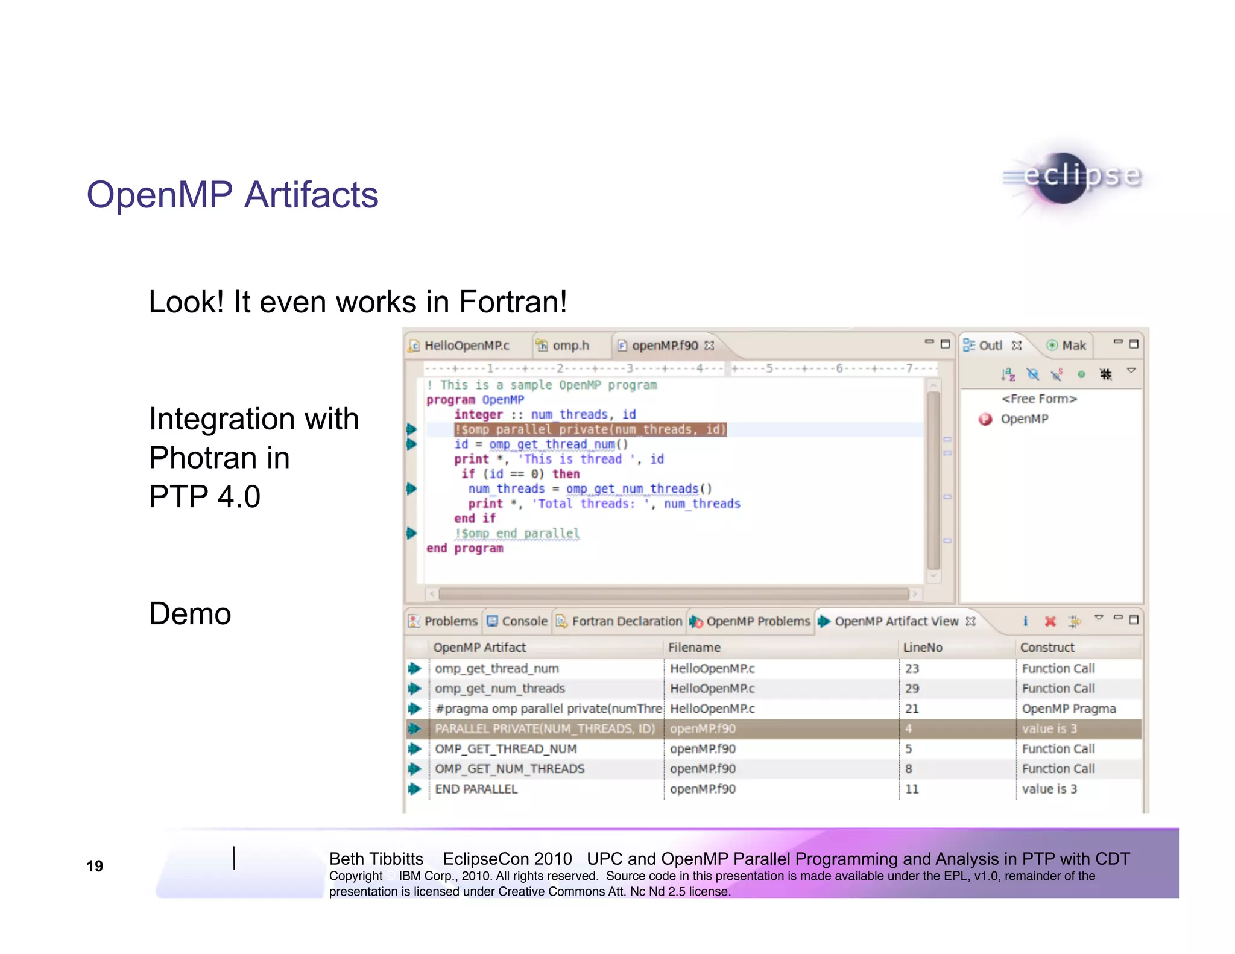Sort by Construct column header
This screenshot has height=954, width=1235.
pyautogui.click(x=1078, y=648)
